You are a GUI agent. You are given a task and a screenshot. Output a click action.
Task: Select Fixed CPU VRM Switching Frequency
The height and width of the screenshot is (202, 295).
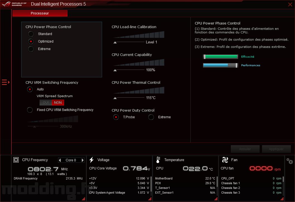pos(30,110)
